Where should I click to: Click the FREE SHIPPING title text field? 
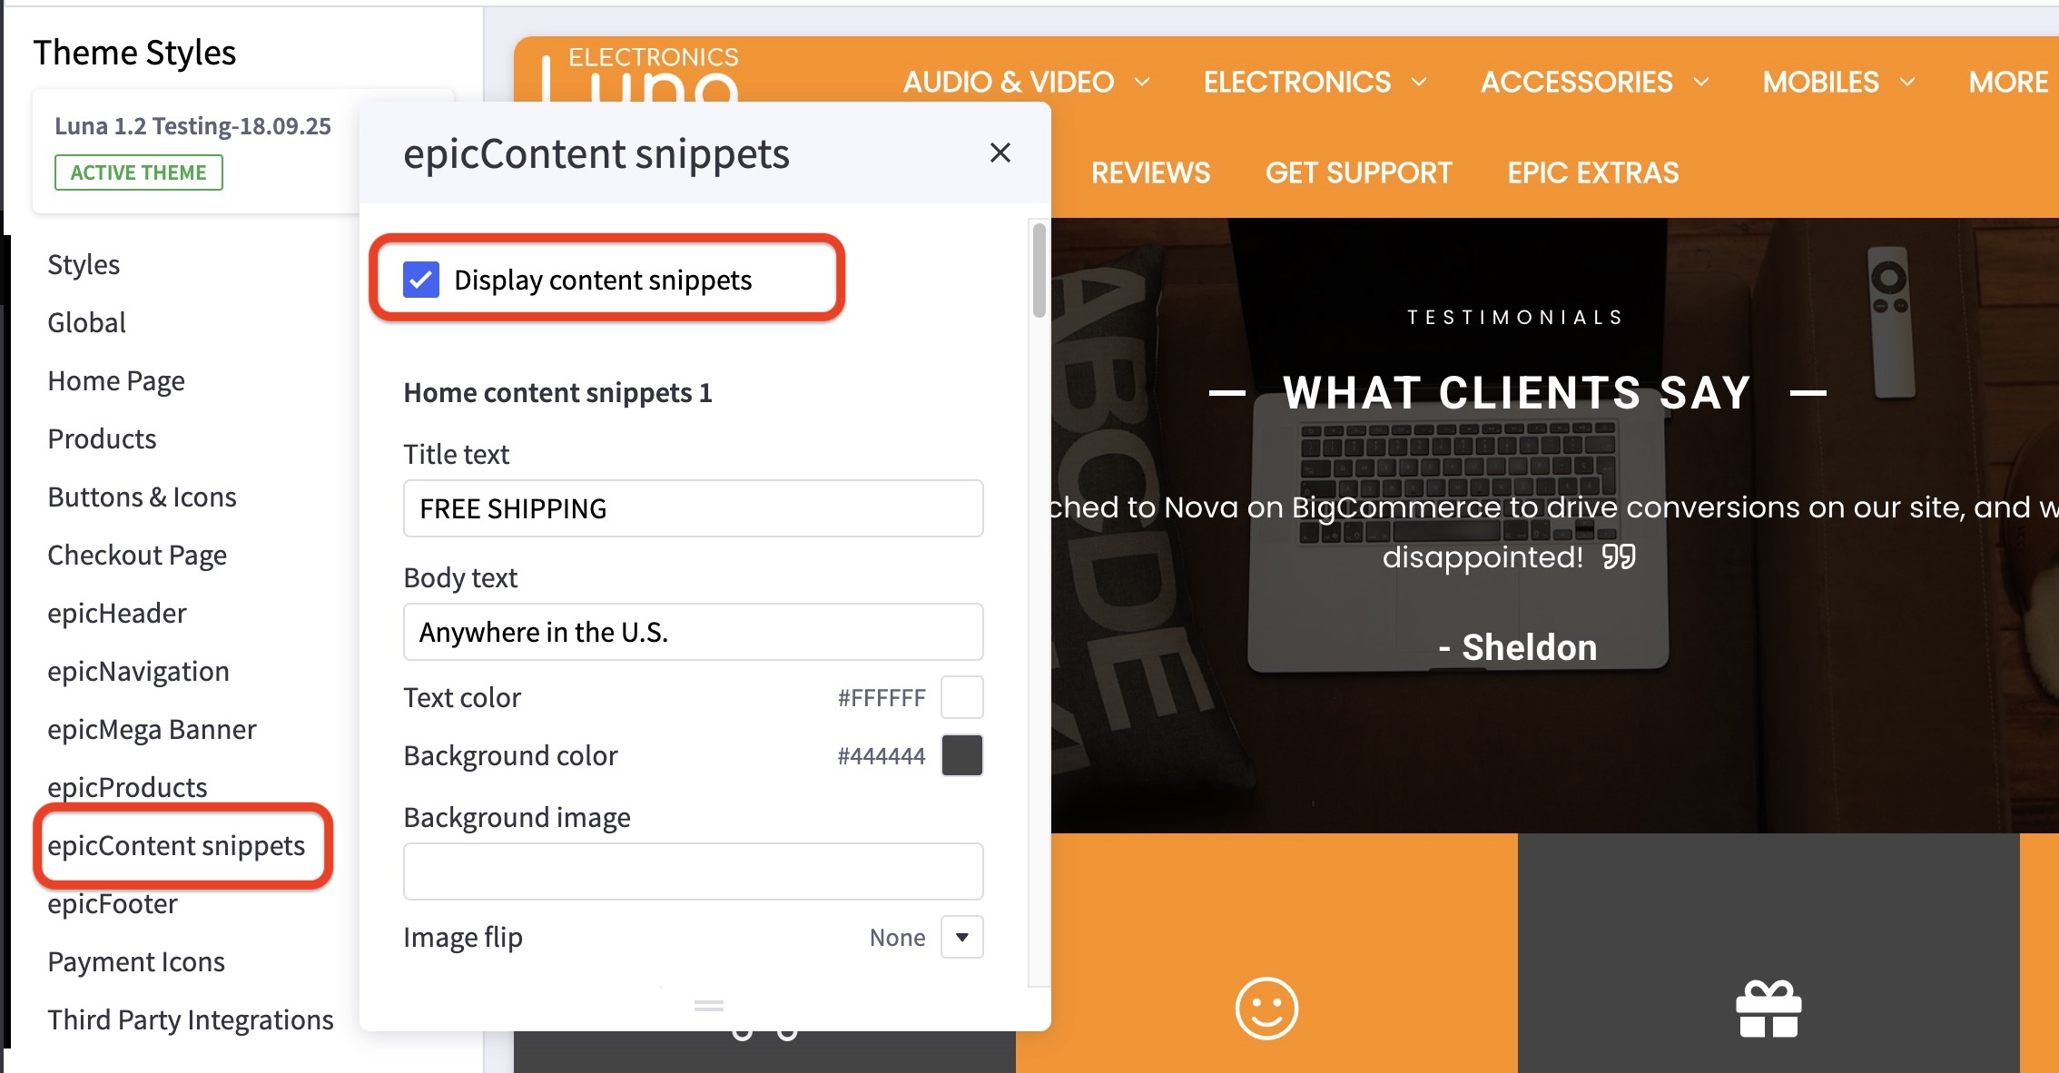coord(693,508)
